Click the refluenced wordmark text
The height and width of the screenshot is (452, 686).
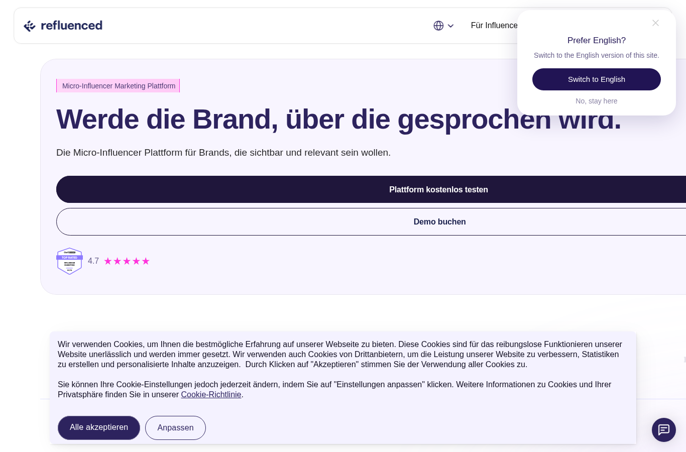click(71, 26)
